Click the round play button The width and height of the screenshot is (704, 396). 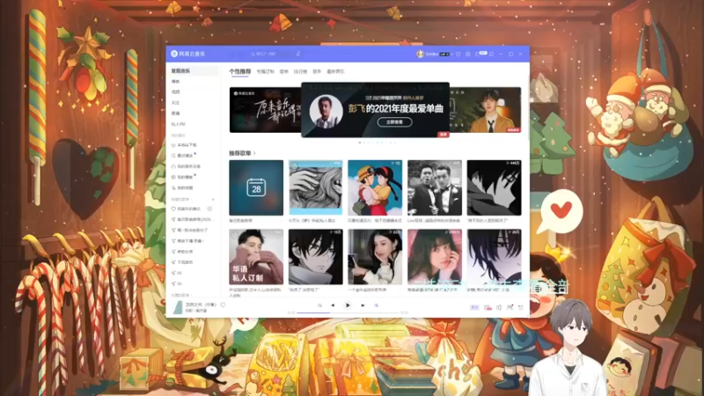coord(348,305)
